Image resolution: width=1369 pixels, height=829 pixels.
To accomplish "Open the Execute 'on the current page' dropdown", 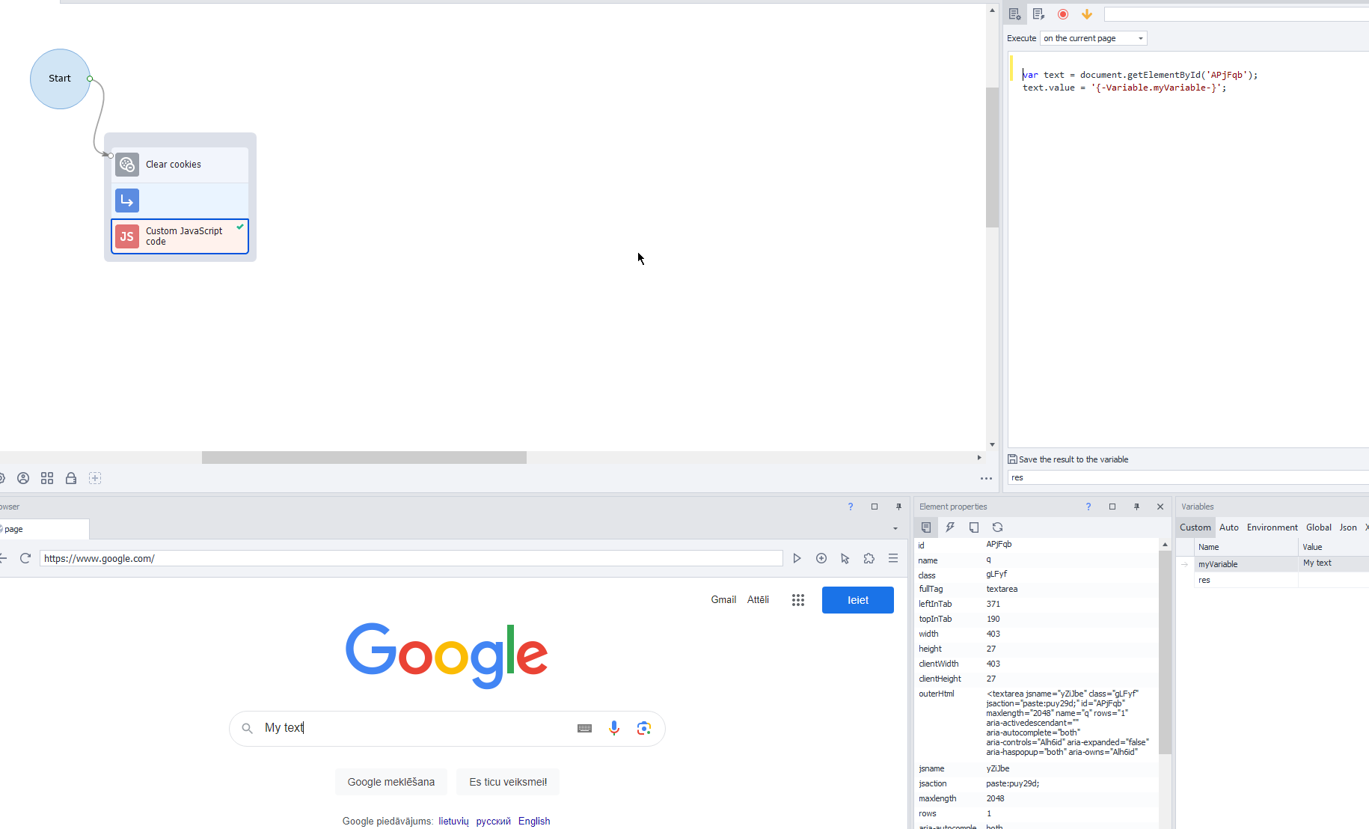I will point(1094,38).
